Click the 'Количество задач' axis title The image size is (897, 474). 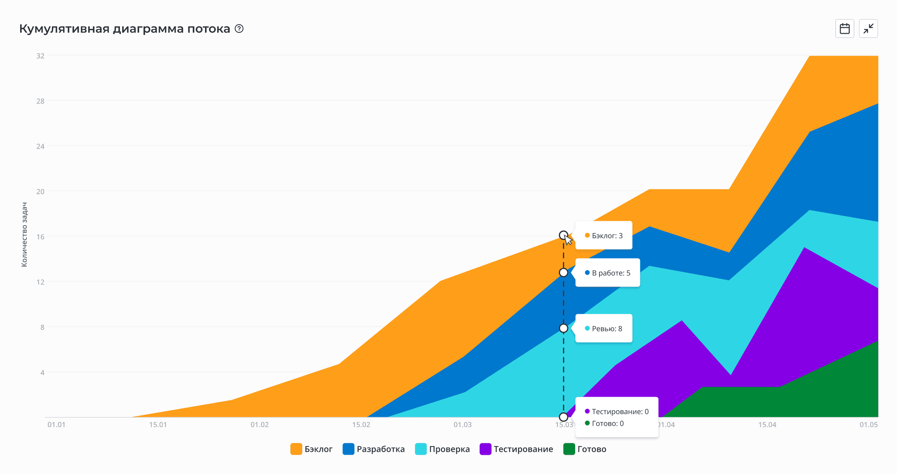tap(25, 235)
